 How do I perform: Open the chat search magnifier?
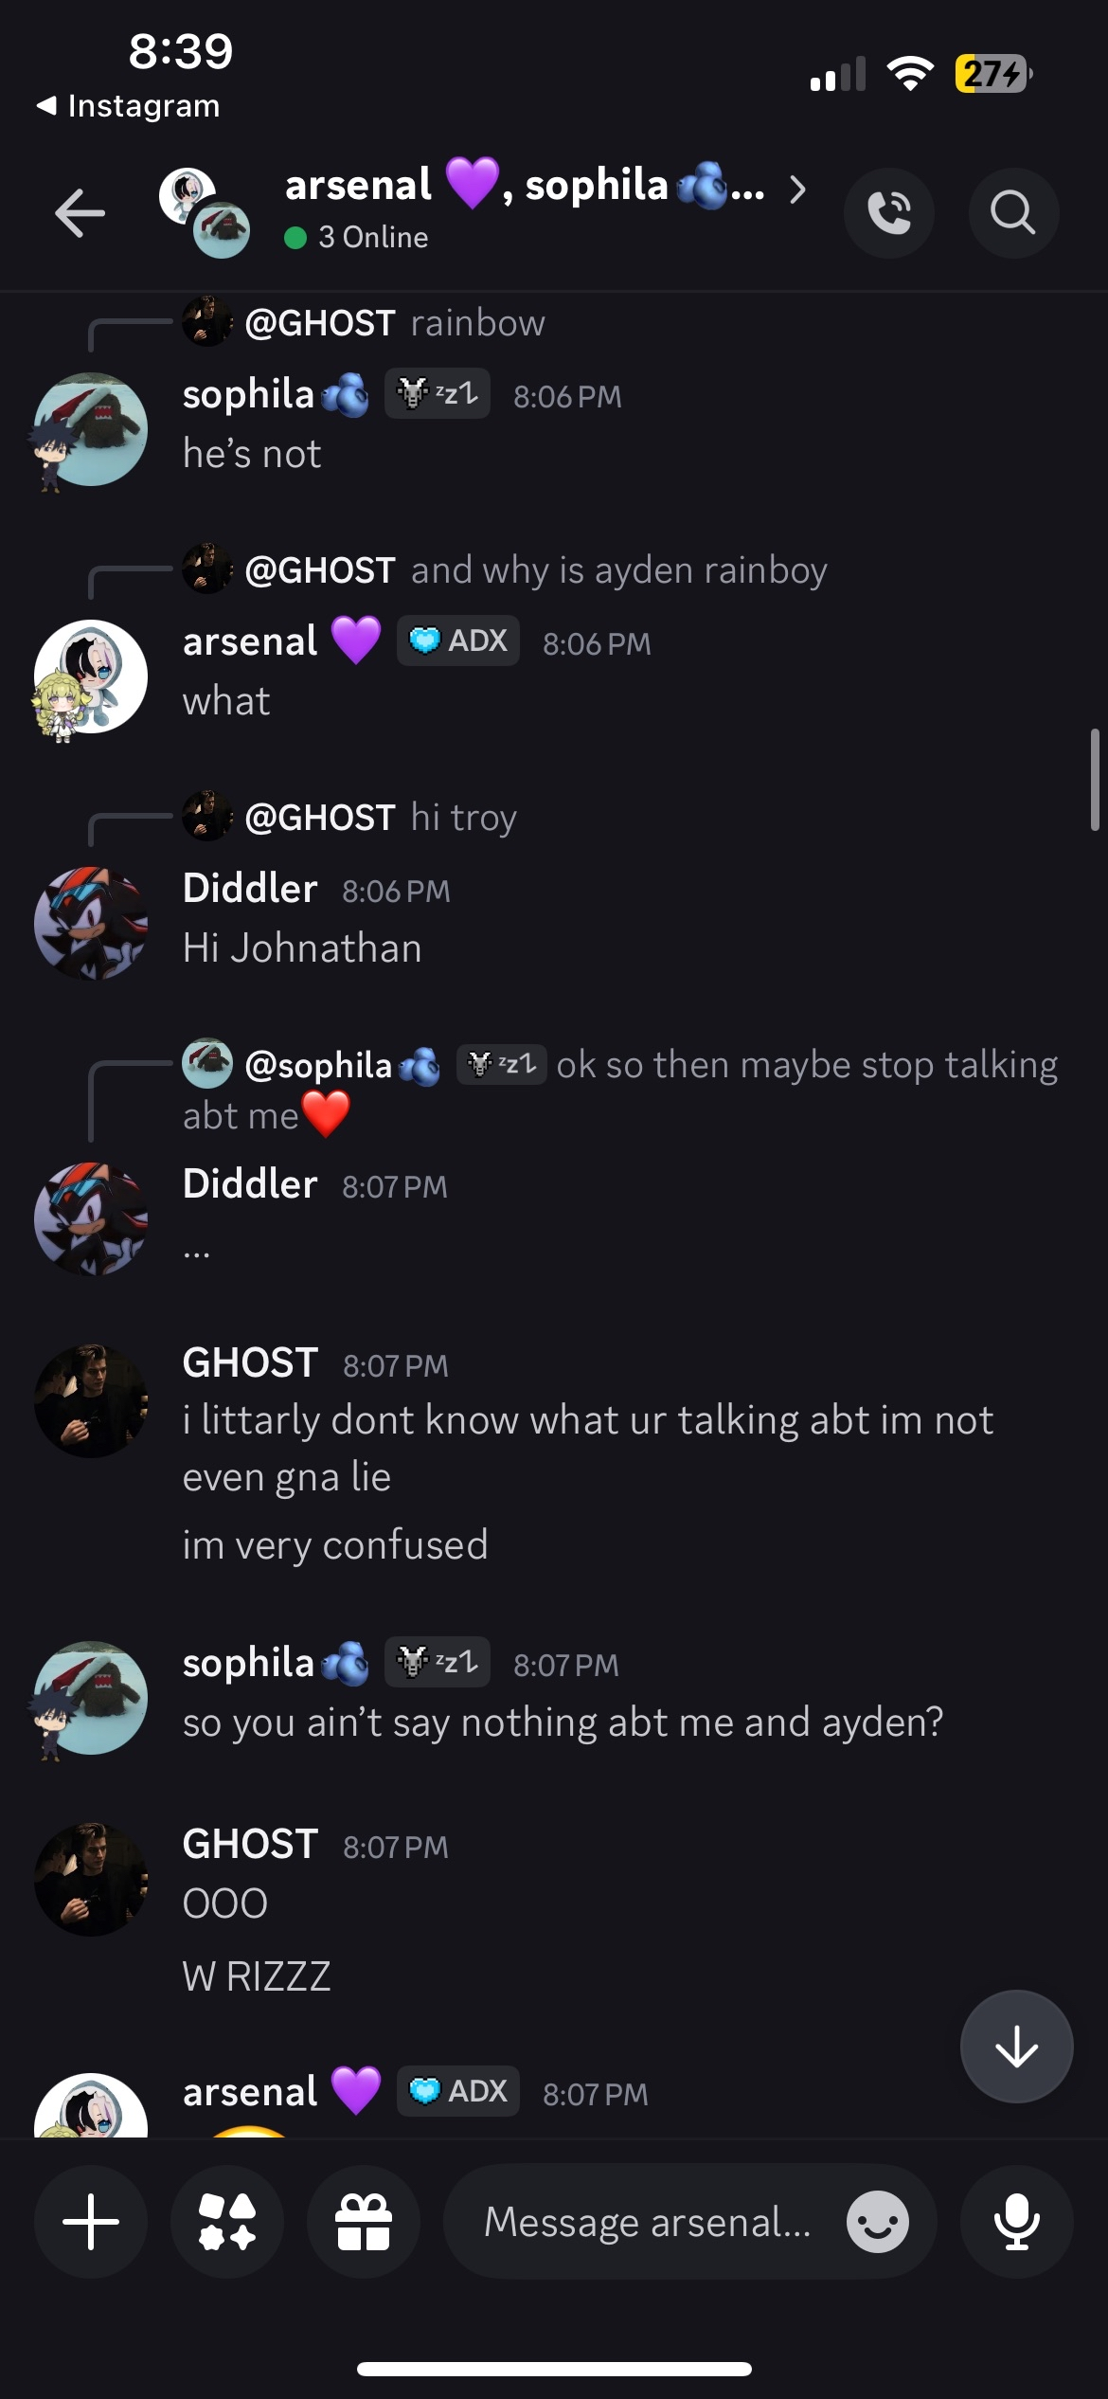click(x=1013, y=212)
